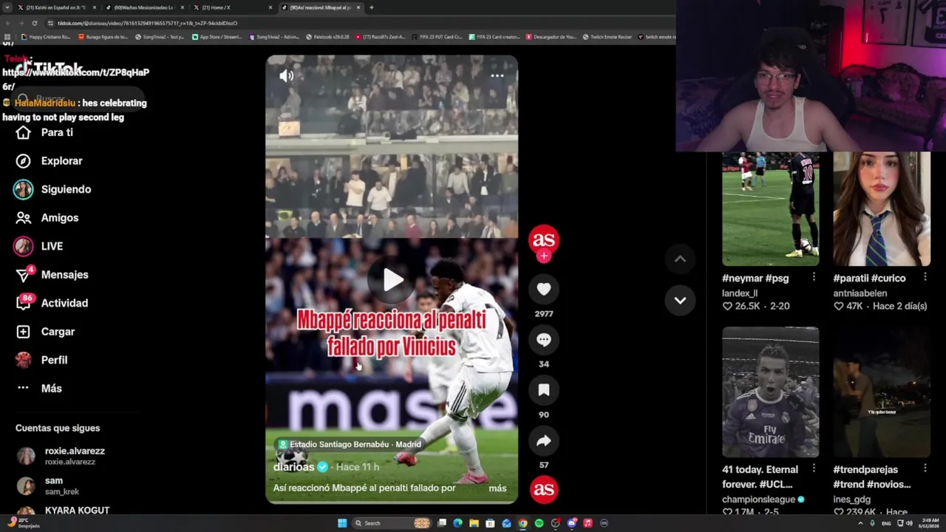
Task: Share the video with the arrow icon
Action: 544,441
